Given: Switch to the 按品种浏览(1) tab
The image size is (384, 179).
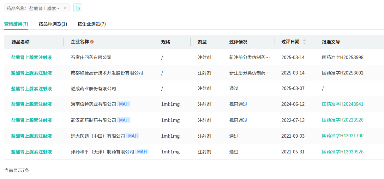Looking at the screenshot, I should click(x=53, y=24).
